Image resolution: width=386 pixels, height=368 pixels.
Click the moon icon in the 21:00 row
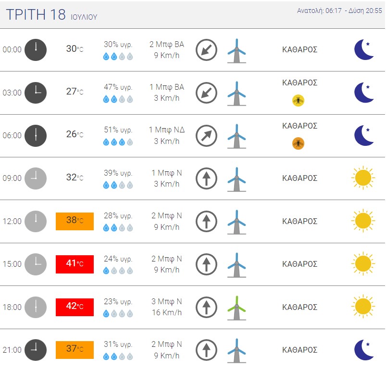[x=364, y=350]
